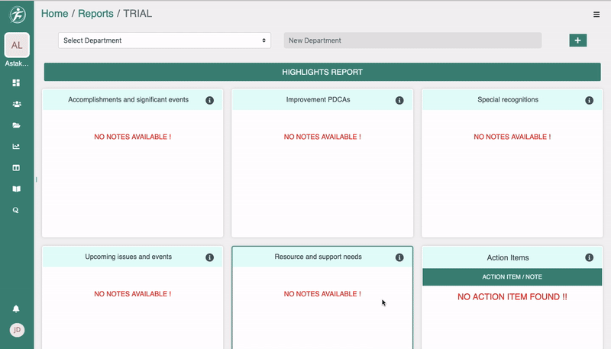Show info for Upcoming issues and events
The image size is (611, 349).
[x=209, y=257]
